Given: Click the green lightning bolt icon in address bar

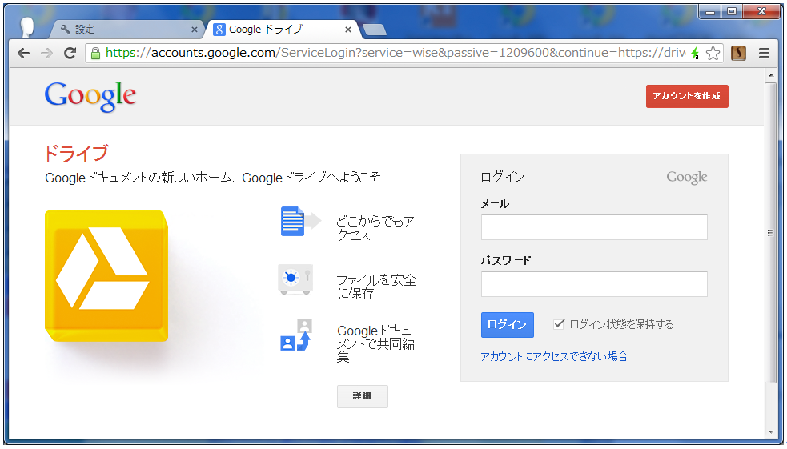Looking at the screenshot, I should click(x=695, y=53).
